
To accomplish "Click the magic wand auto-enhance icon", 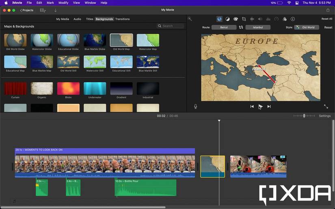I will coord(190,19).
